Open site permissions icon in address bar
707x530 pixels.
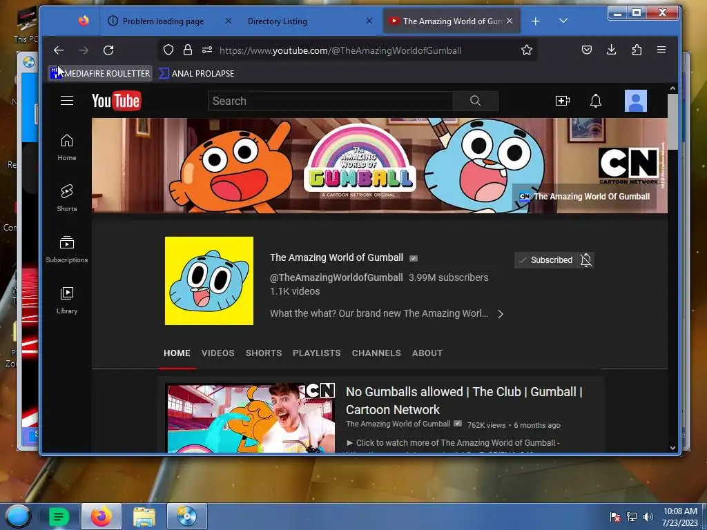[207, 50]
